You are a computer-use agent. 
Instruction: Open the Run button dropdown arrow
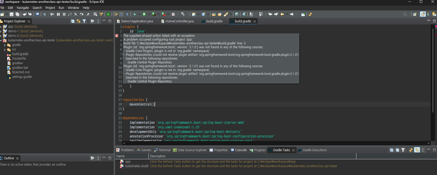(149, 14)
